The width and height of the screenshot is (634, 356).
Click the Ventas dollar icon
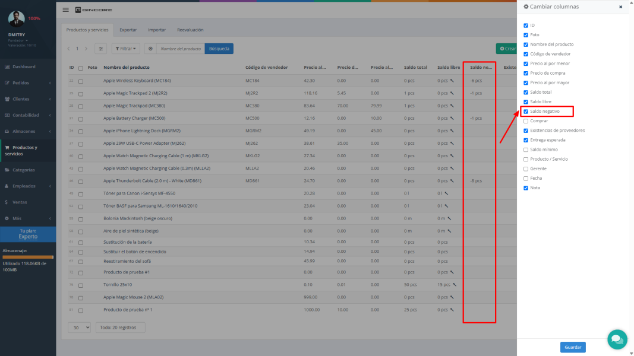click(6, 202)
